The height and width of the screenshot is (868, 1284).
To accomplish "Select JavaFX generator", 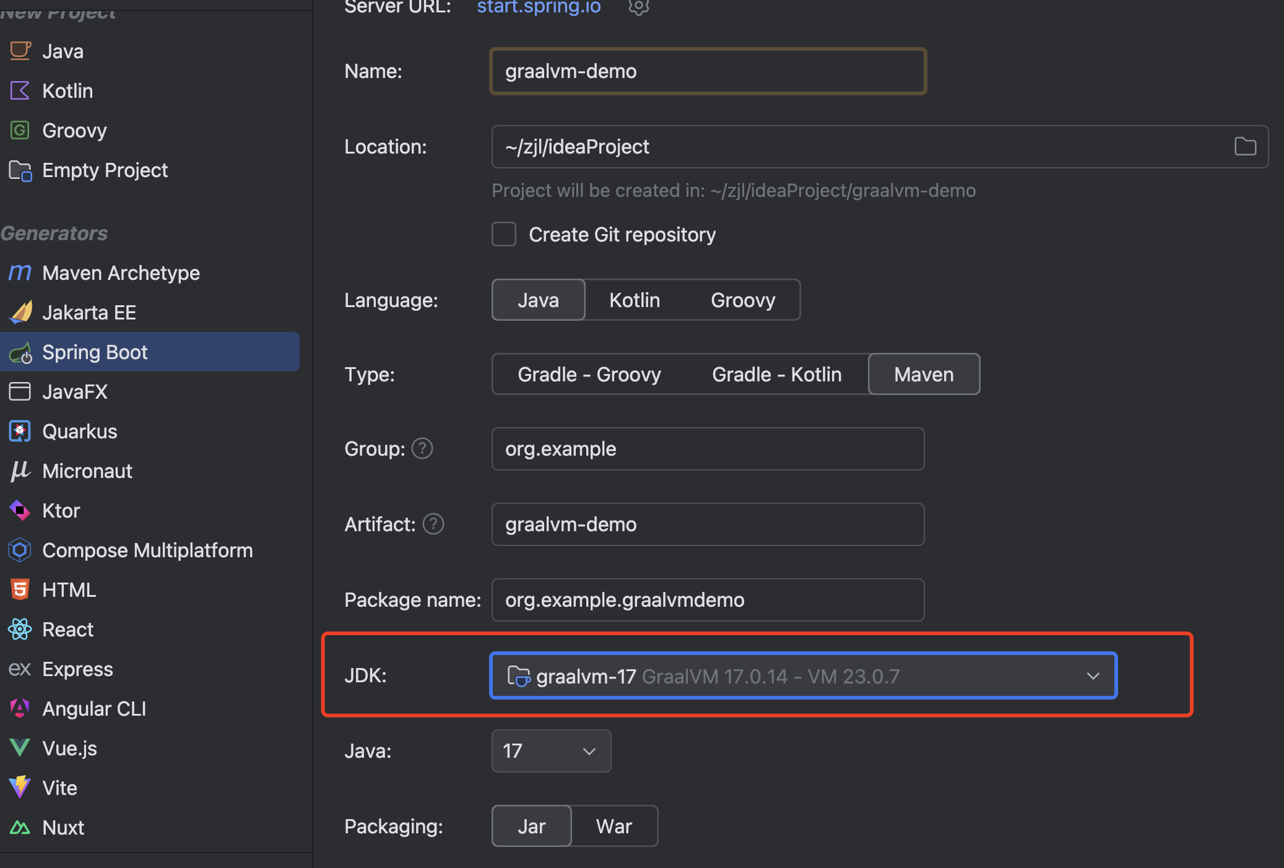I will [150, 391].
